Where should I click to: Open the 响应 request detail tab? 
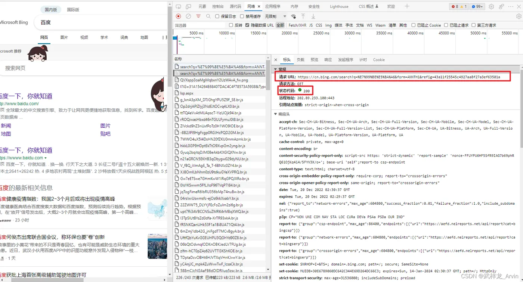[328, 60]
